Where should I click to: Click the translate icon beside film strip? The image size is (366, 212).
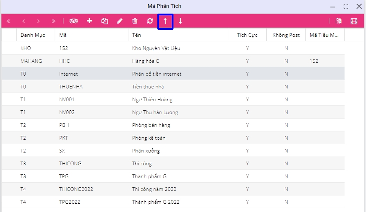(339, 21)
